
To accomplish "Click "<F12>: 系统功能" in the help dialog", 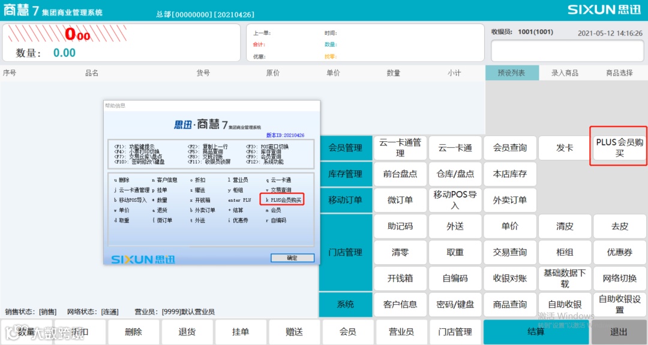I will 265,162.
